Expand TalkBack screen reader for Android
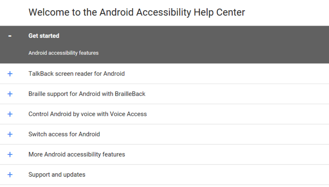This screenshot has width=329, height=187. [x=77, y=74]
